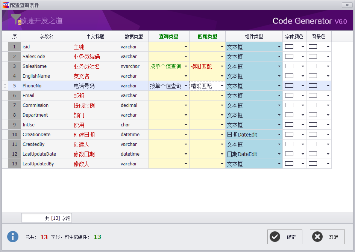This screenshot has height=252, width=355.
Task: Click the 组件类型 column header
Action: pos(254,36)
